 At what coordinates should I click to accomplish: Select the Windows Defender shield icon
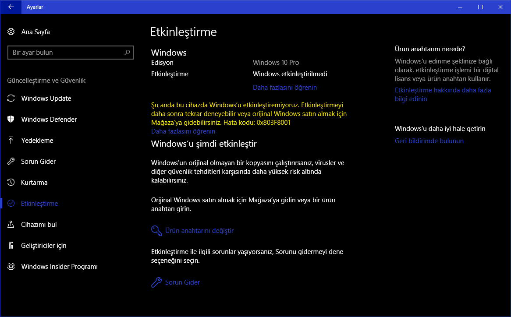coord(11,119)
